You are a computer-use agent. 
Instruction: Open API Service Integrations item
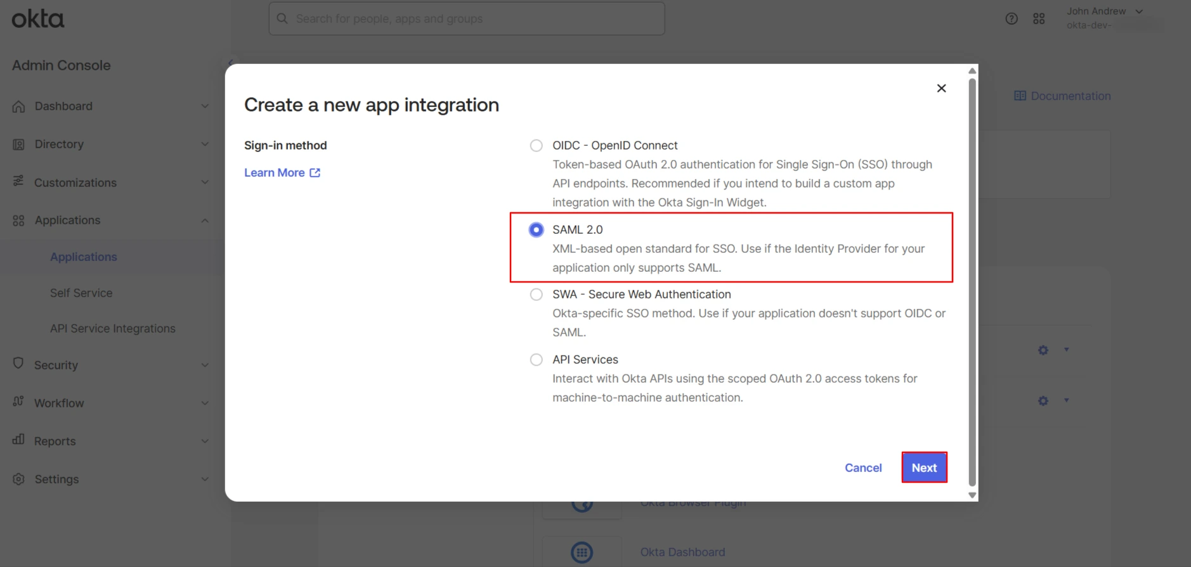(113, 328)
